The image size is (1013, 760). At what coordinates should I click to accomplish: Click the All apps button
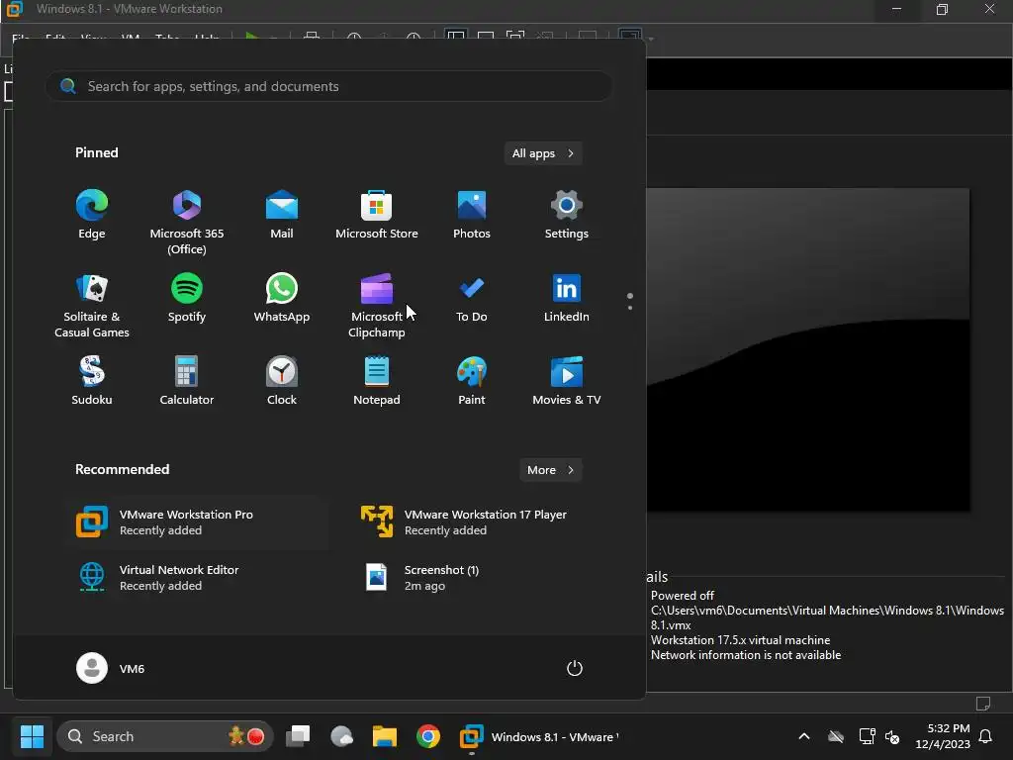pos(543,153)
